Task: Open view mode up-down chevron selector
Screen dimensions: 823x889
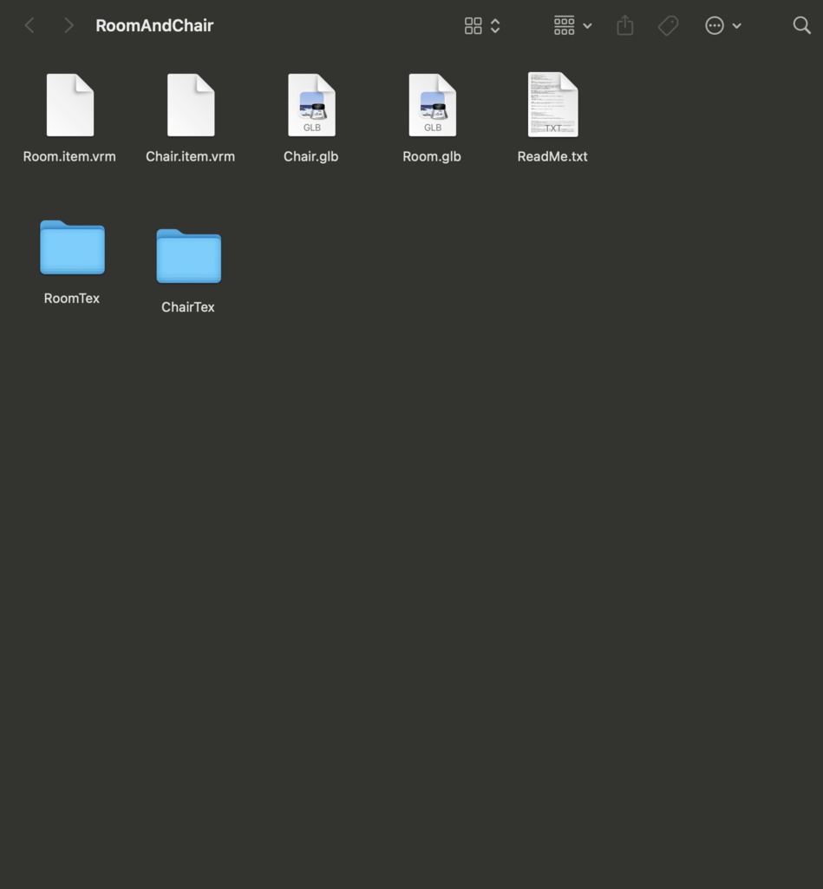Action: (495, 25)
